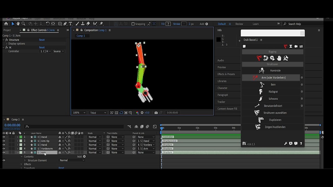Click Strukturen auswählen button
This screenshot has height=187, width=333.
pos(273,113)
